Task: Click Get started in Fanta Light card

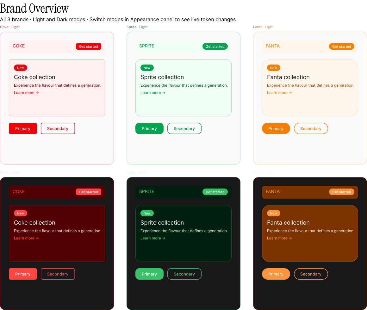Action: (341, 46)
